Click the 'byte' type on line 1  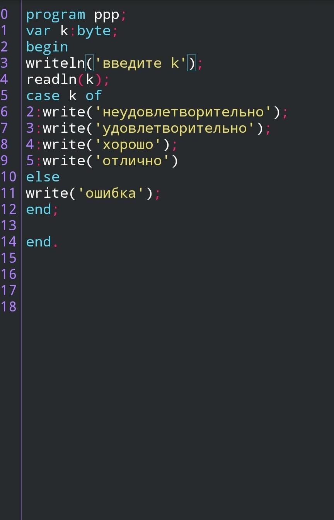[94, 31]
